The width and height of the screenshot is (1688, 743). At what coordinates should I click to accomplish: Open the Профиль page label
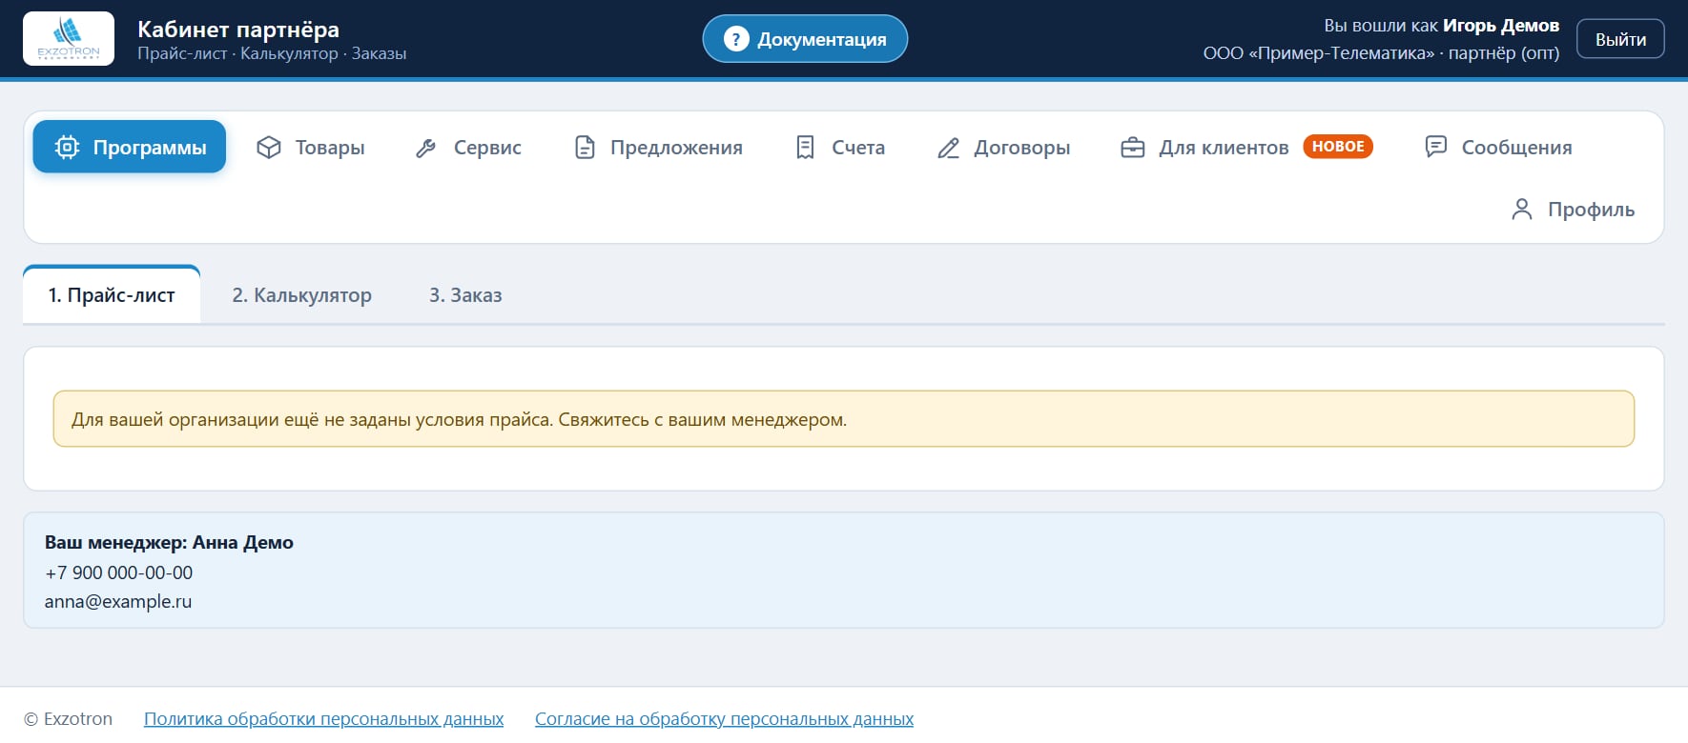click(1591, 210)
